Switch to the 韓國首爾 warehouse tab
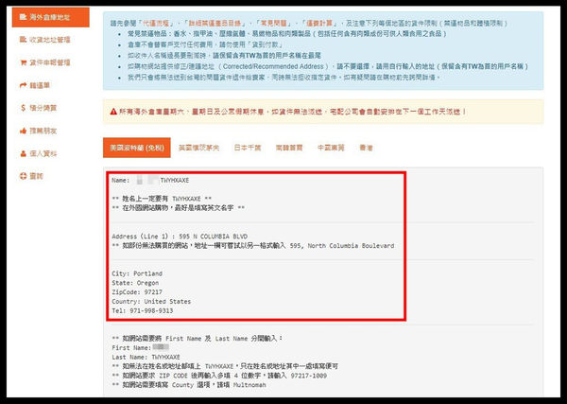The width and height of the screenshot is (567, 404). click(x=288, y=149)
